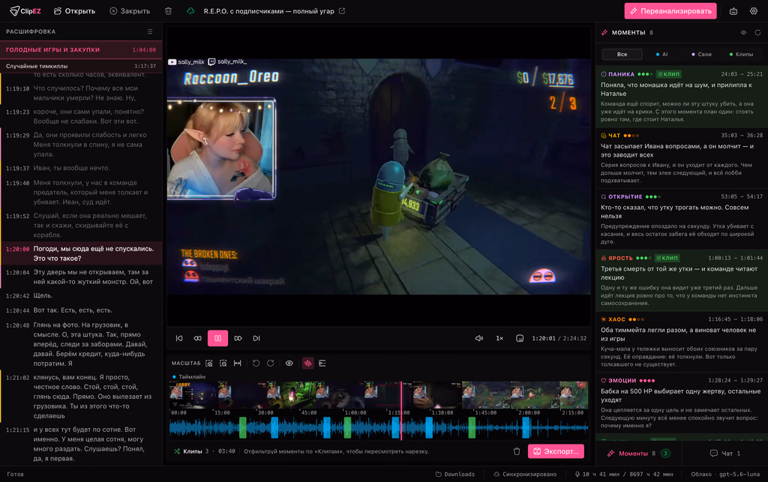Filter moments by Клипы
This screenshot has width=768, height=482.
coord(742,54)
